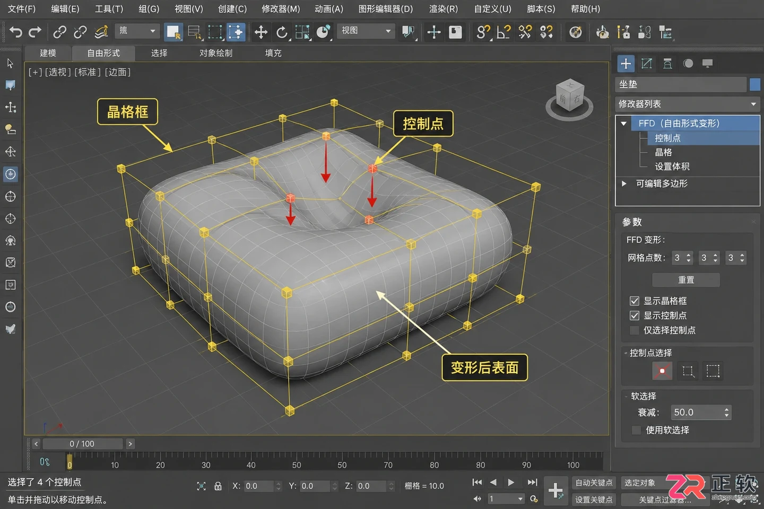The width and height of the screenshot is (764, 509).
Task: Click the 0 / 100 time slider
Action: pos(82,444)
